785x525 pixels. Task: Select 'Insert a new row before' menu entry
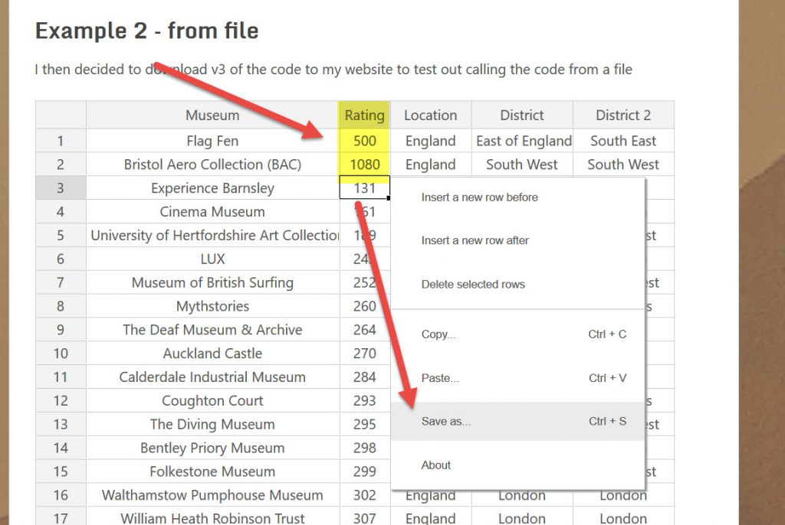(x=479, y=197)
